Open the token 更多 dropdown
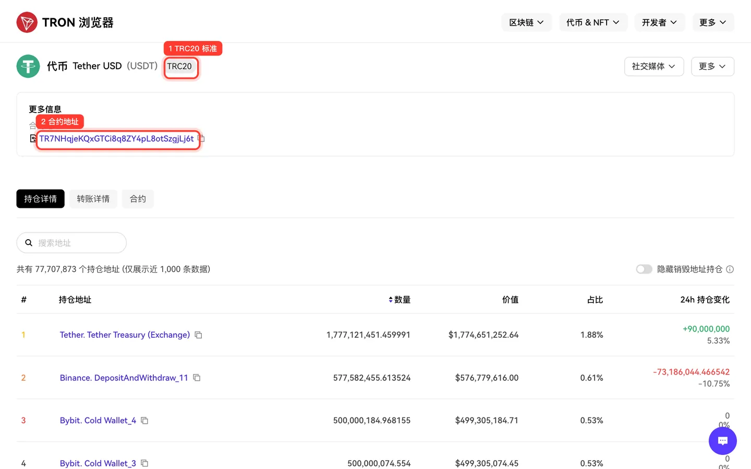Viewport: 751px width, 469px height. pos(712,66)
